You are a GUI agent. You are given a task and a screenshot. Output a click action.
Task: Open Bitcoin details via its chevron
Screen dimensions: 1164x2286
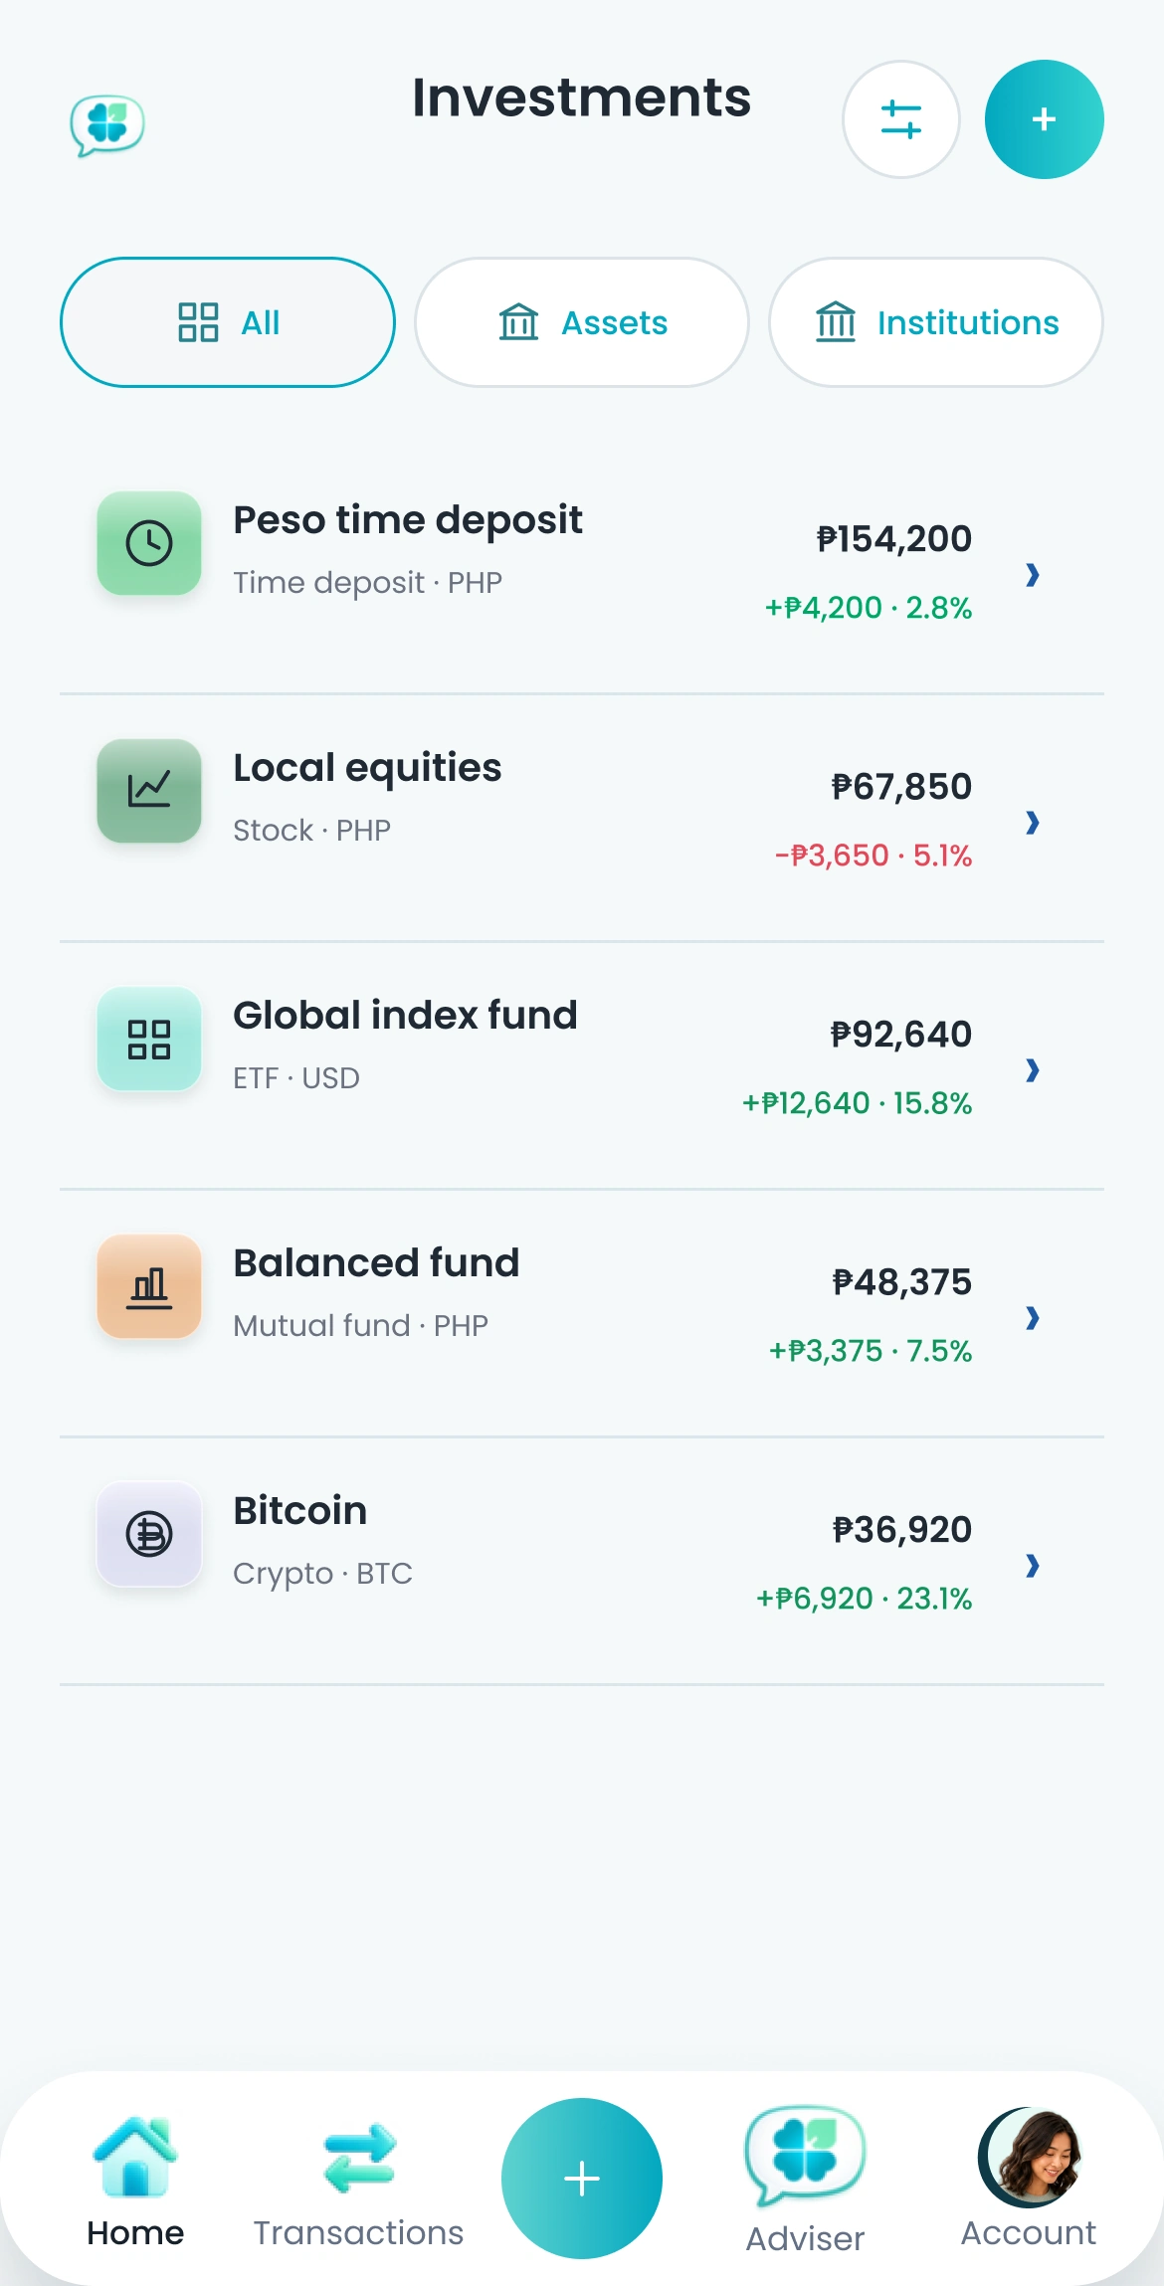(x=1033, y=1565)
